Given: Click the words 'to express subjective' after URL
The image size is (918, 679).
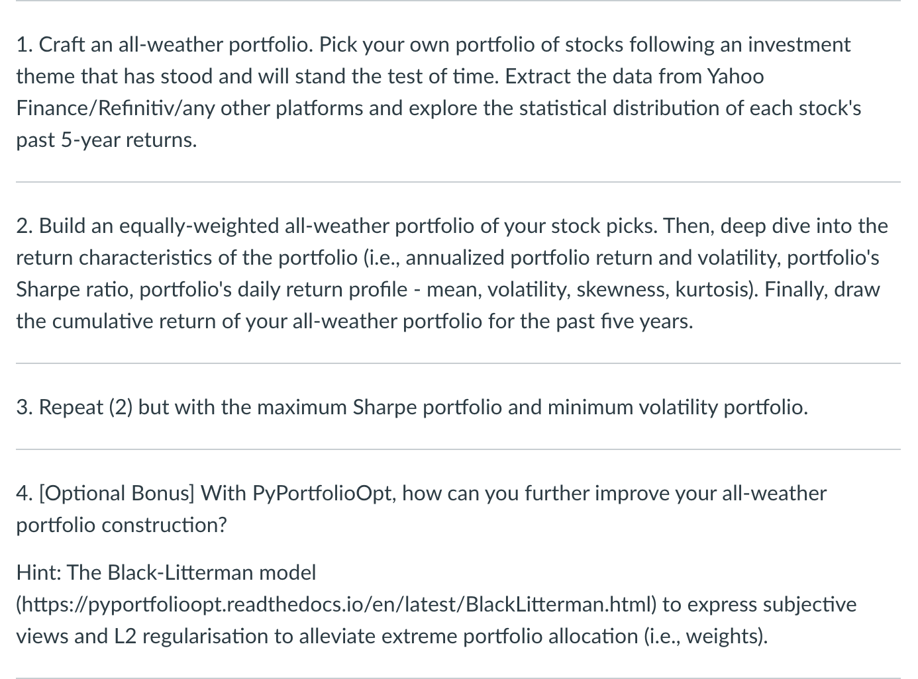Looking at the screenshot, I should (759, 604).
